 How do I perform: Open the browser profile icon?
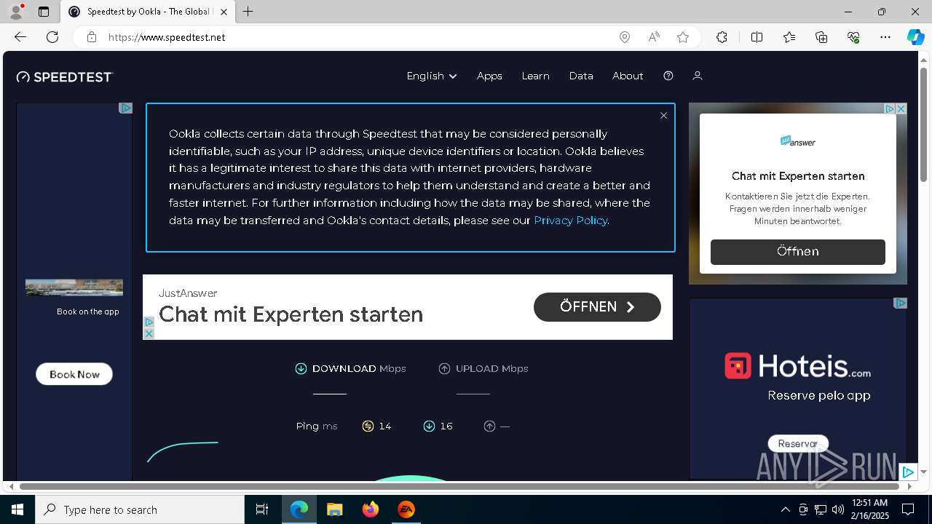(15, 12)
